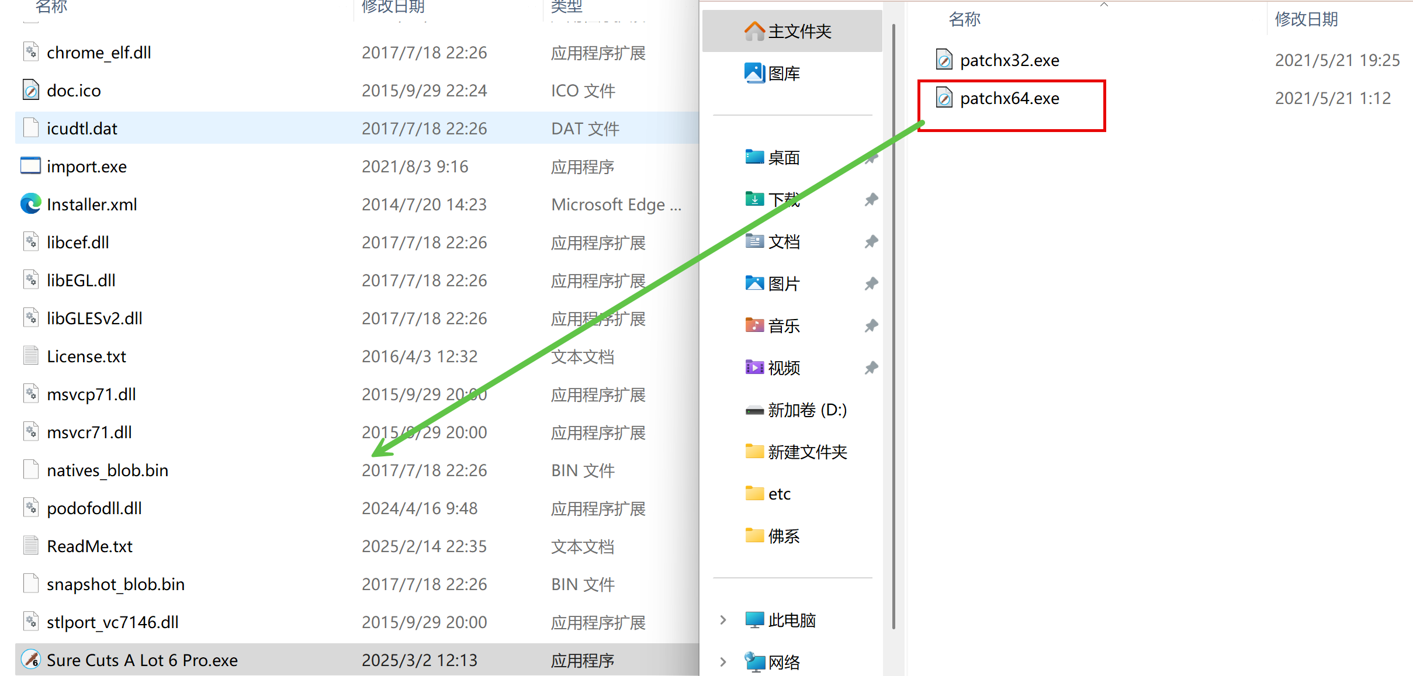Select the import.exe application icon

[30, 166]
